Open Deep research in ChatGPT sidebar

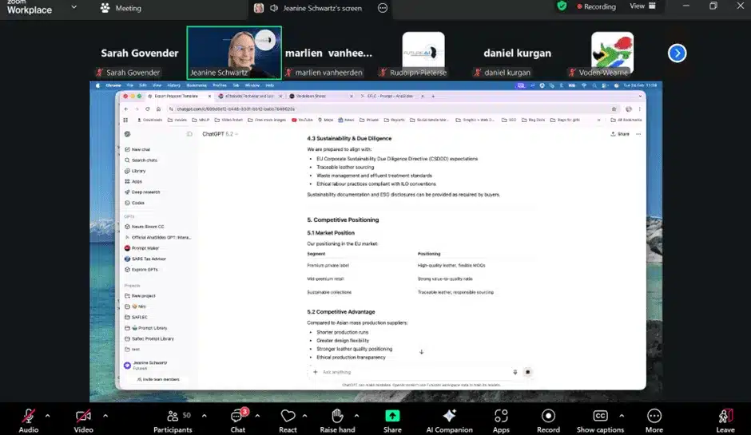point(143,192)
